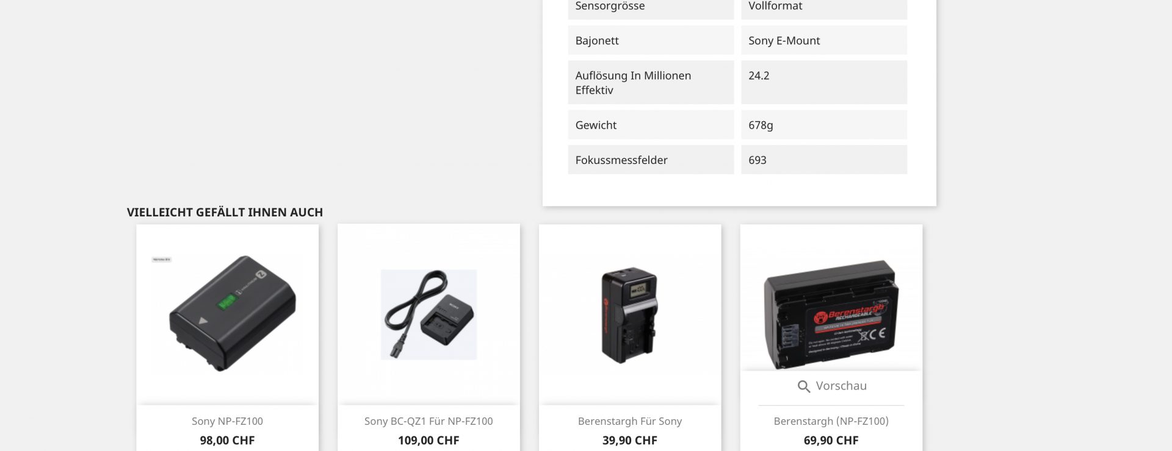Select the Gewicht specification row

pos(737,125)
